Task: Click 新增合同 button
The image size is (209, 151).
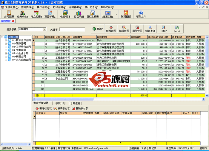Action: 111,29
